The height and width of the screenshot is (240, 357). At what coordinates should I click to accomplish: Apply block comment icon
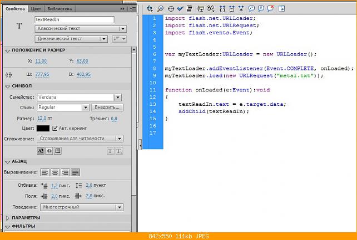pyautogui.click(x=251, y=9)
